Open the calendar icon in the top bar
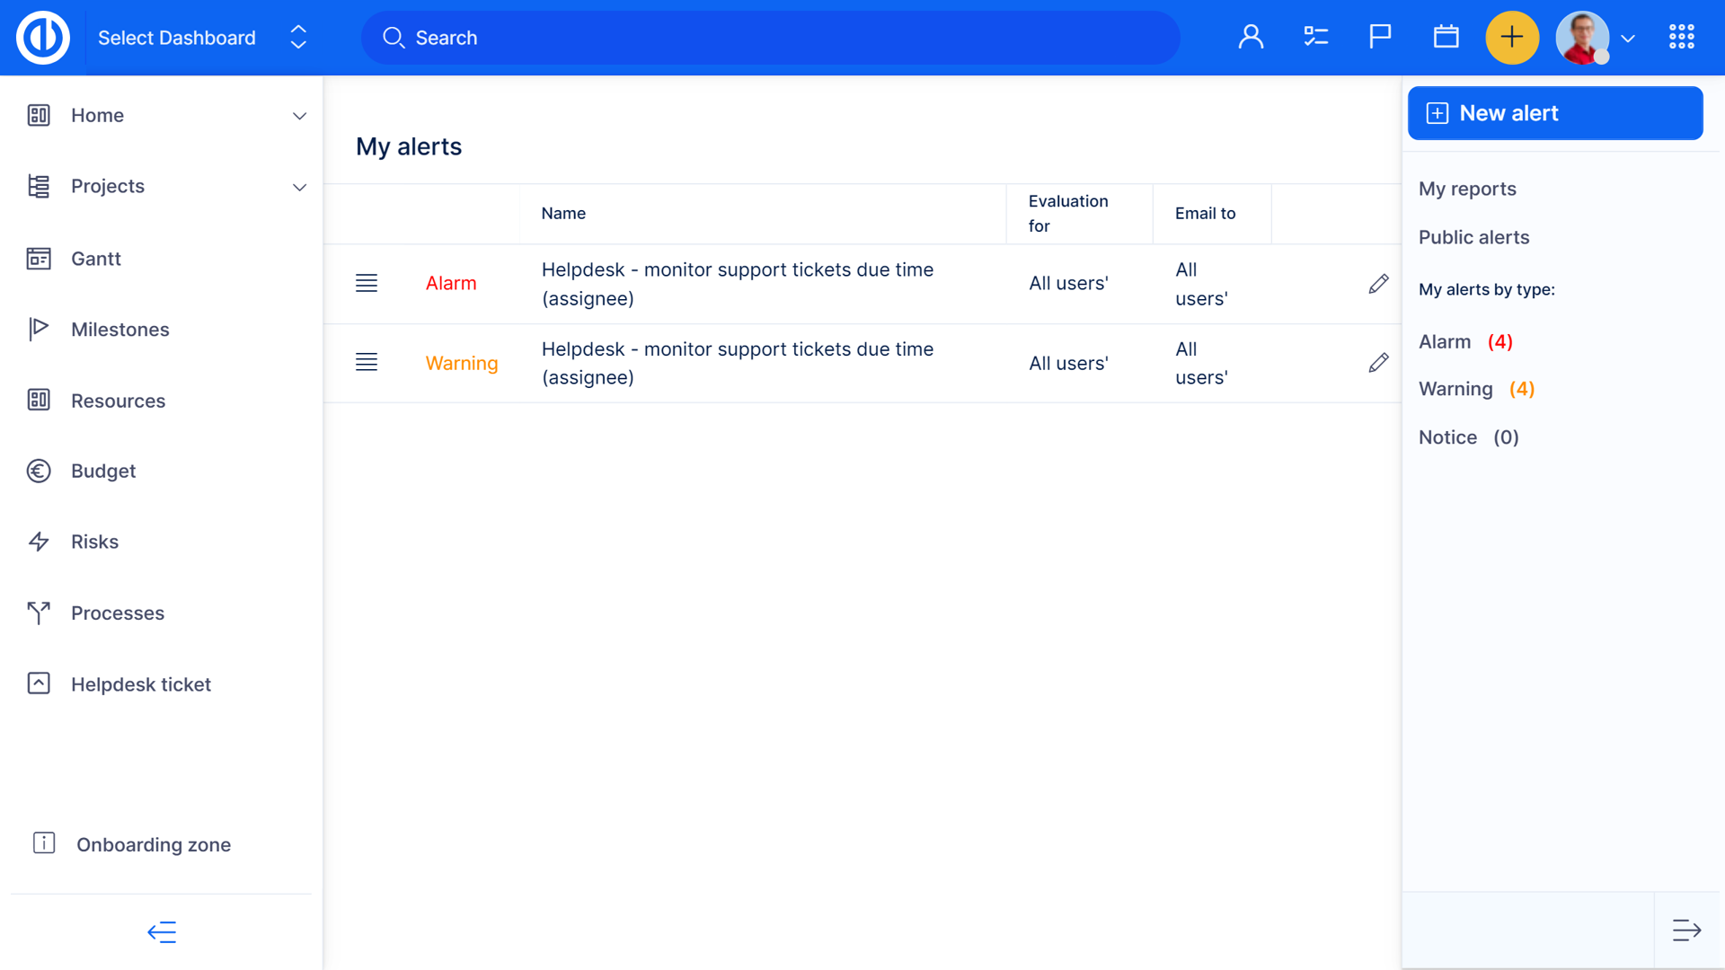 pos(1446,37)
